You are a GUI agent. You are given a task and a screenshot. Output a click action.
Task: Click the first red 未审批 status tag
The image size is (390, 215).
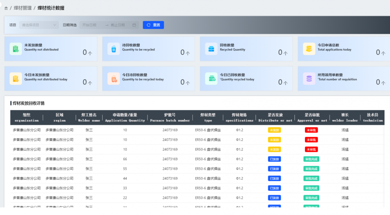(311, 130)
